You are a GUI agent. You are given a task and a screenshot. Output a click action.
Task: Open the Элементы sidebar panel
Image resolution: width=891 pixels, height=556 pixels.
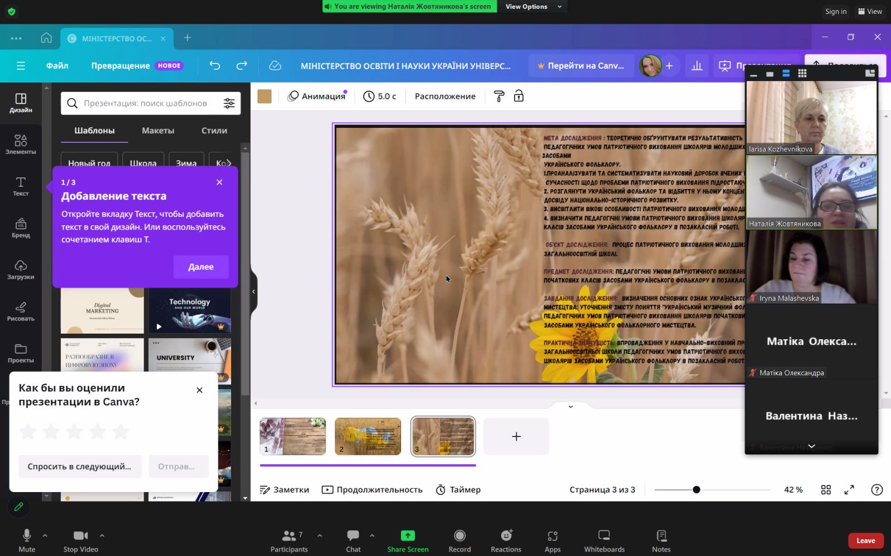tap(21, 144)
